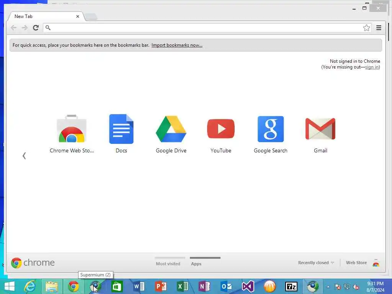392x294 pixels.
Task: Open File Explorer from the taskbar
Action: pyautogui.click(x=52, y=286)
